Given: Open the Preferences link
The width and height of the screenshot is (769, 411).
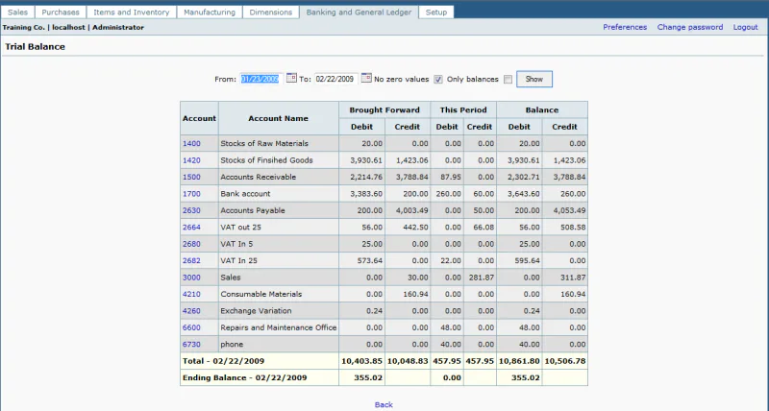Looking at the screenshot, I should pos(625,27).
